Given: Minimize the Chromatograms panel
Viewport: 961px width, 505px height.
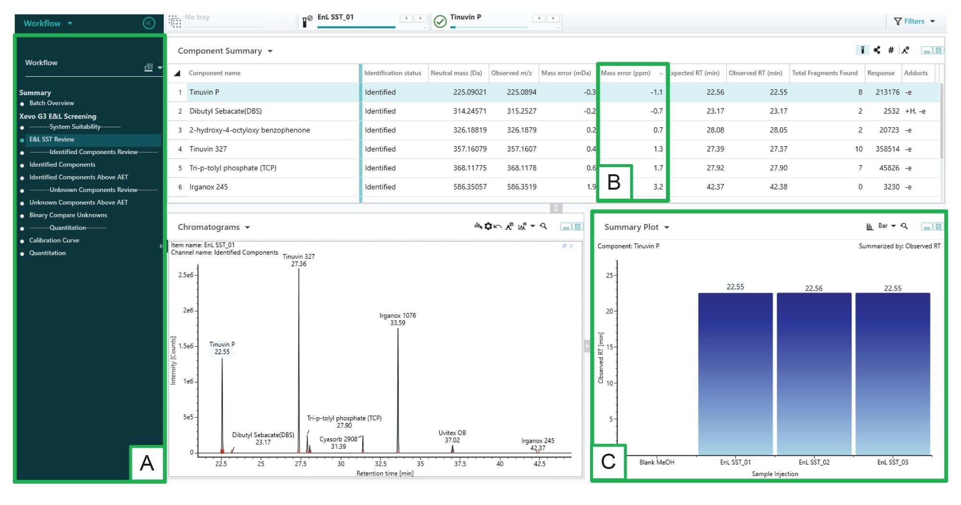Looking at the screenshot, I should (566, 227).
